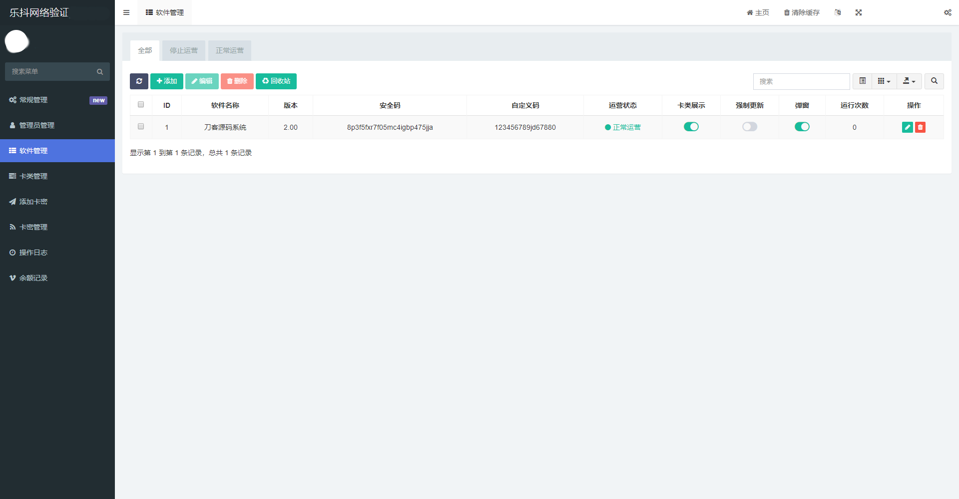Open the 回收站 button
Image resolution: width=959 pixels, height=499 pixels.
[276, 81]
